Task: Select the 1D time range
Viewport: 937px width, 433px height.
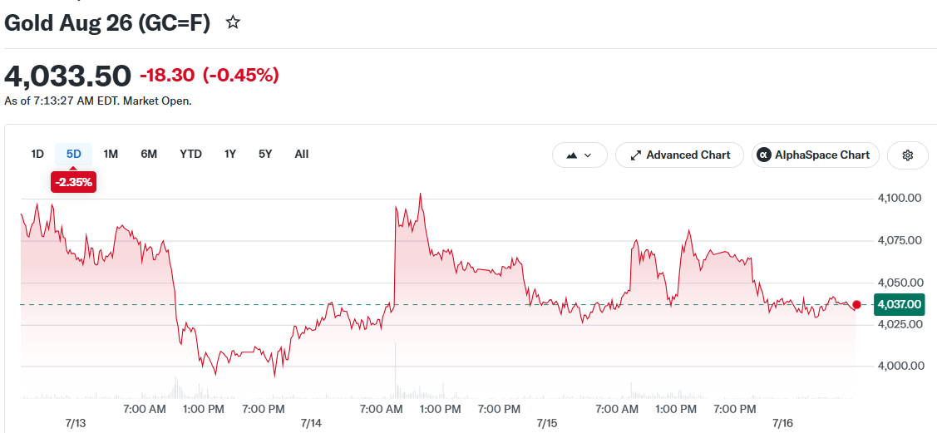Action: coord(37,154)
